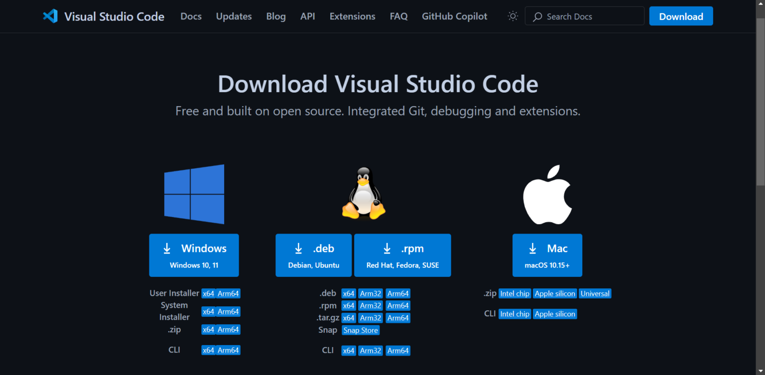
Task: Select Linux .deb x64 link
Action: tap(349, 294)
